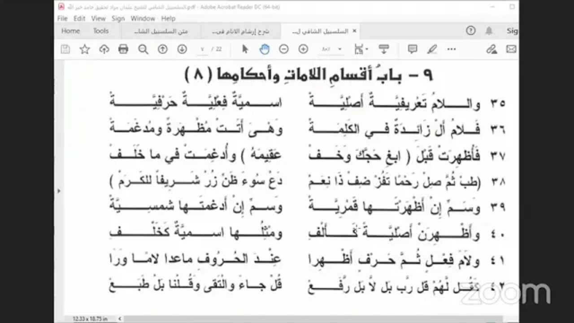Select the arrow selection tool
Screen dimensions: 574x323
tap(245, 49)
